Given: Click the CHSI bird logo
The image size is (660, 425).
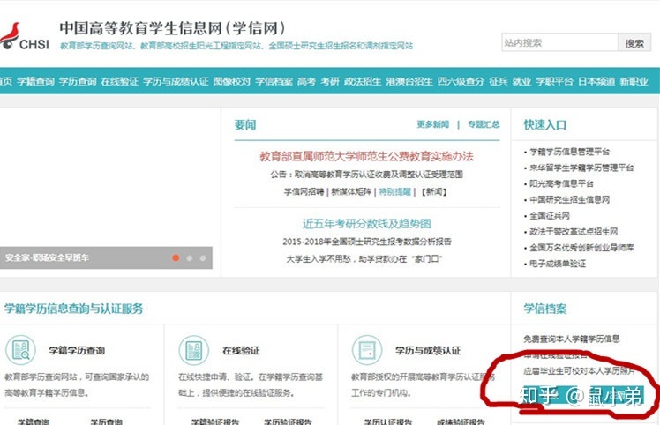Looking at the screenshot, I should (x=25, y=37).
